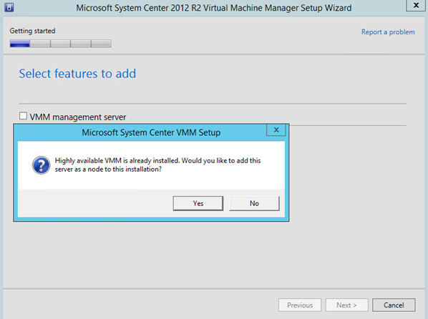Click the 'VMM management server' label text
Image resolution: width=428 pixels, height=319 pixels.
78,117
